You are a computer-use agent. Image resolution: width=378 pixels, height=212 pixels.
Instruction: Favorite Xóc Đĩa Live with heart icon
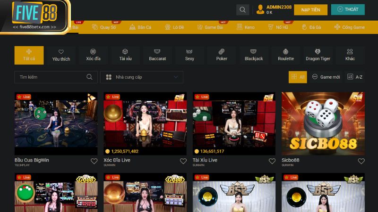click(183, 161)
